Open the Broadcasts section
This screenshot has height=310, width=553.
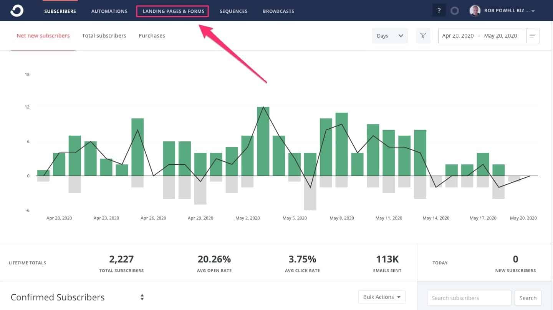pos(278,11)
